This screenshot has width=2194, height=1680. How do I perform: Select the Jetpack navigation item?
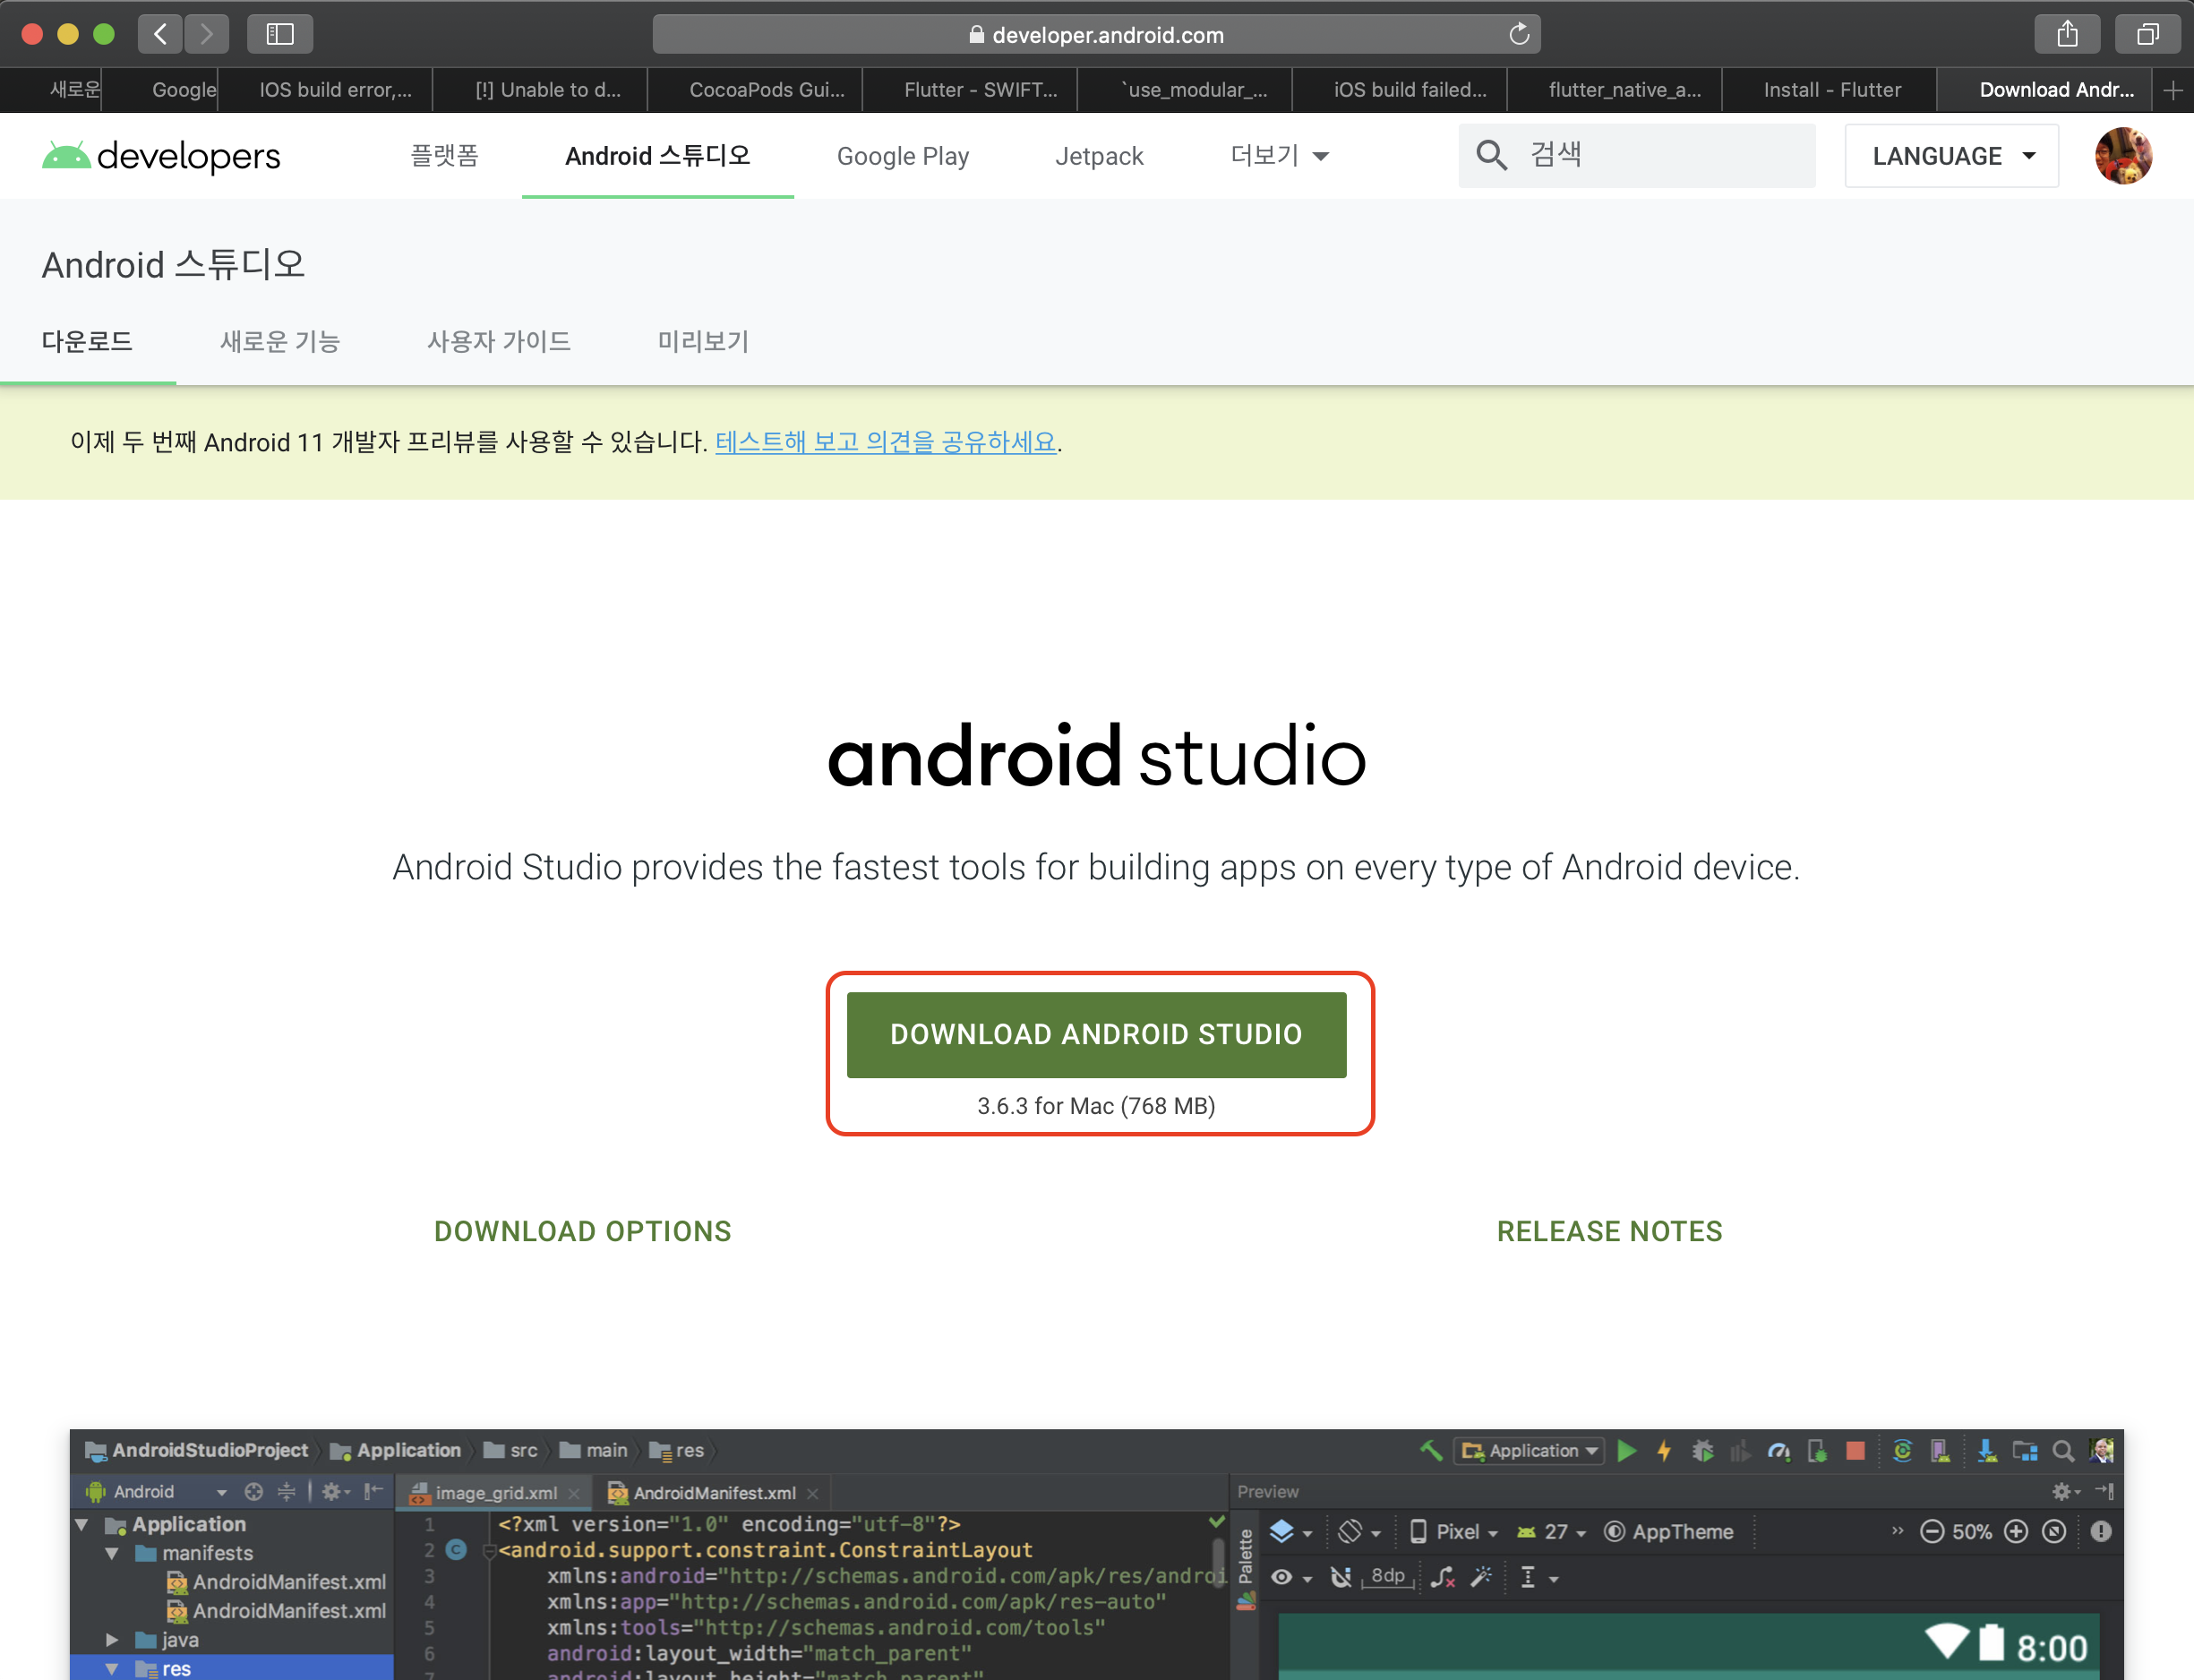[x=1098, y=156]
